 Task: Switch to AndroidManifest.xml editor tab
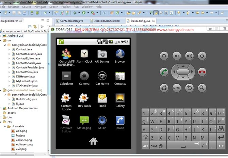click(105, 21)
